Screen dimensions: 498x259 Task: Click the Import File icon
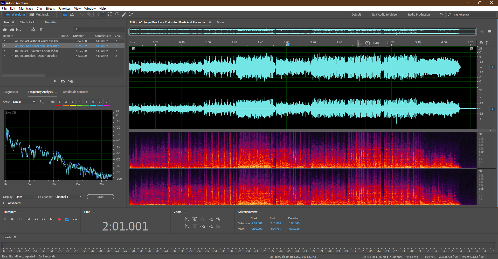pyautogui.click(x=12, y=30)
